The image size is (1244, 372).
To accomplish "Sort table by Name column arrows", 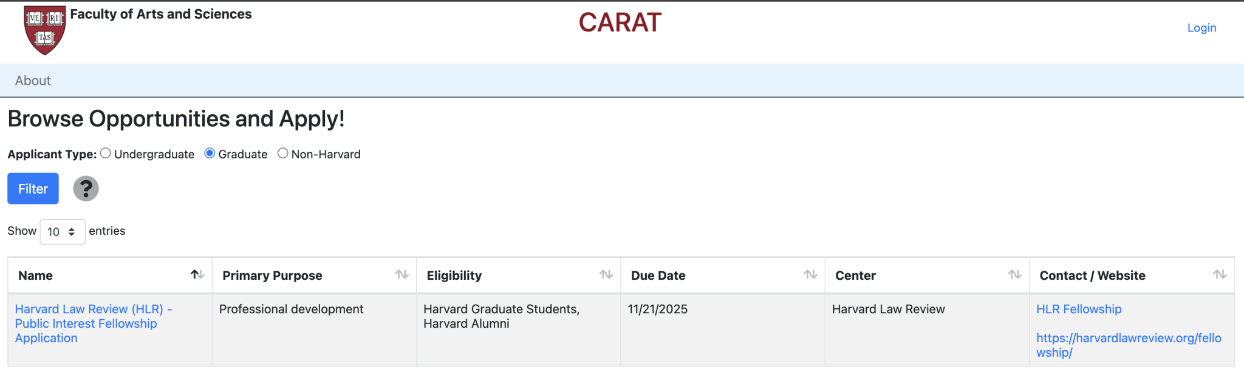I will (197, 275).
